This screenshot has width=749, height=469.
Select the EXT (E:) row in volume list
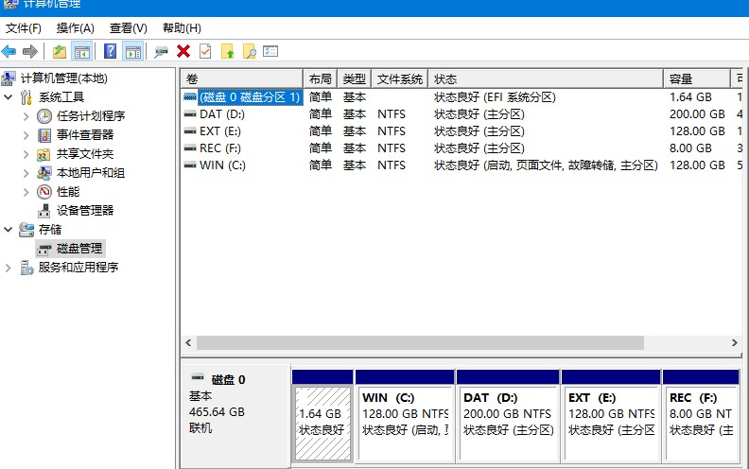point(462,131)
